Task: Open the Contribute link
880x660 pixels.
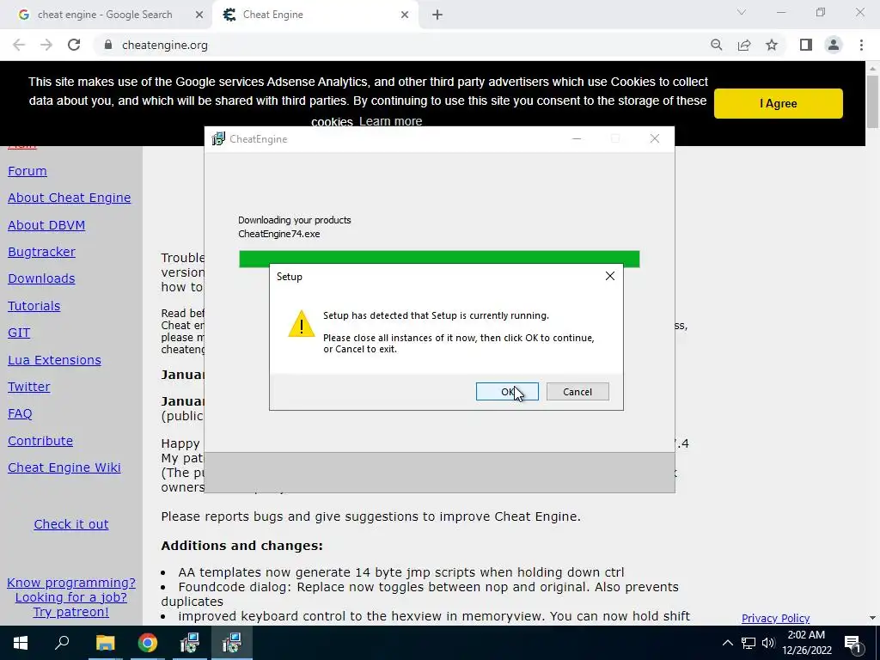Action: (x=40, y=441)
